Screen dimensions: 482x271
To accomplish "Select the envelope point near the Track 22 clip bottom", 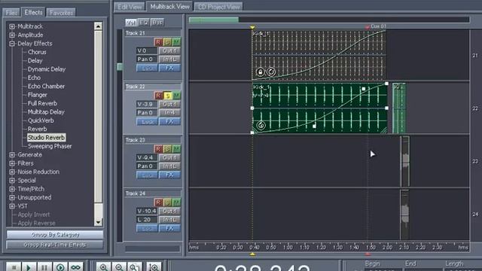I will (x=314, y=126).
